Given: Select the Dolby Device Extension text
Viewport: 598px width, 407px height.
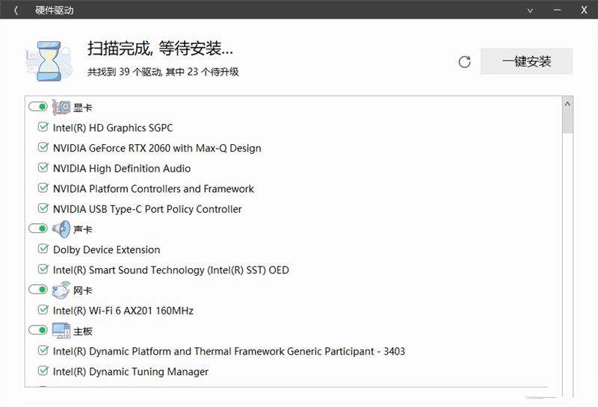Looking at the screenshot, I should coord(106,250).
